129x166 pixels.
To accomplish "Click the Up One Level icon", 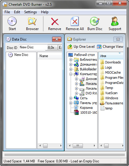I will point(70,47).
